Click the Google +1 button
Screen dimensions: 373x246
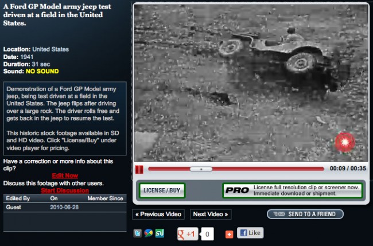coord(187,233)
